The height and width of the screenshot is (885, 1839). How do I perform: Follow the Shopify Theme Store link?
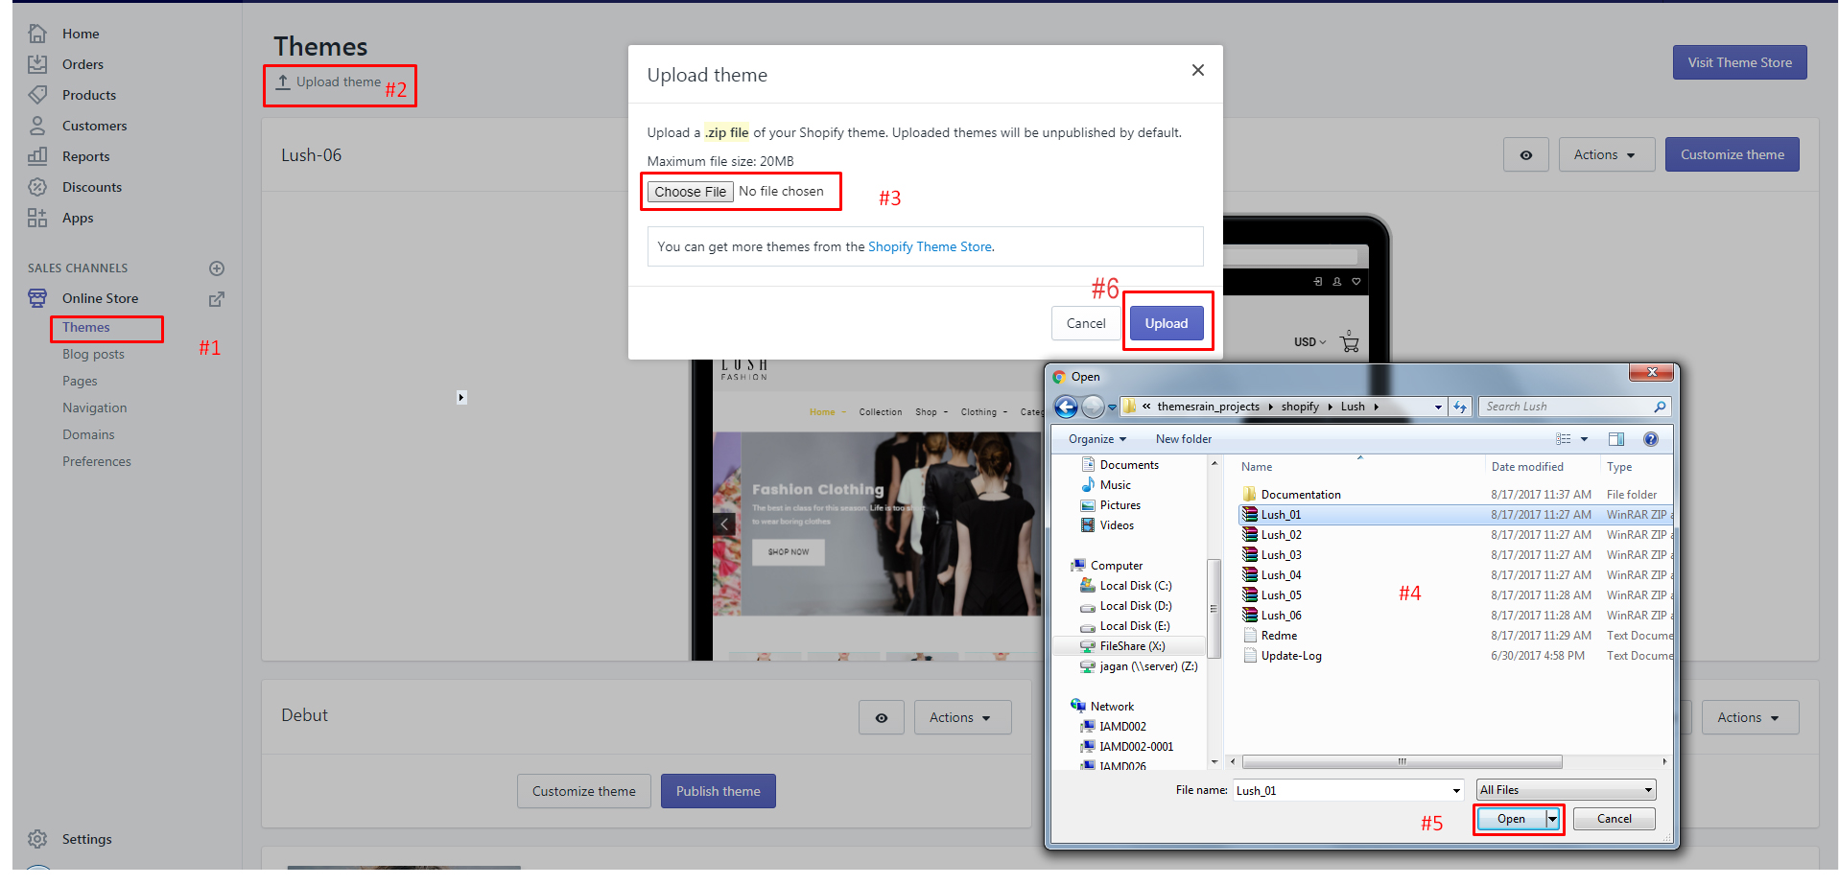tap(930, 246)
